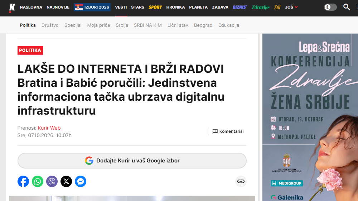Open the Kurir Web author link
The image size is (358, 201).
pos(49,128)
